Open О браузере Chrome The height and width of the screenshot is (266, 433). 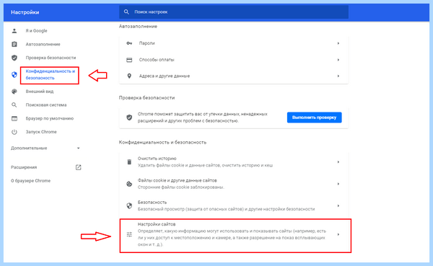(30, 181)
